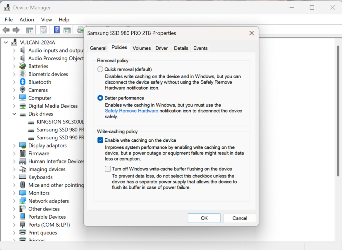Click the Cameras device category icon
This screenshot has height=250, width=342.
(x=23, y=90)
